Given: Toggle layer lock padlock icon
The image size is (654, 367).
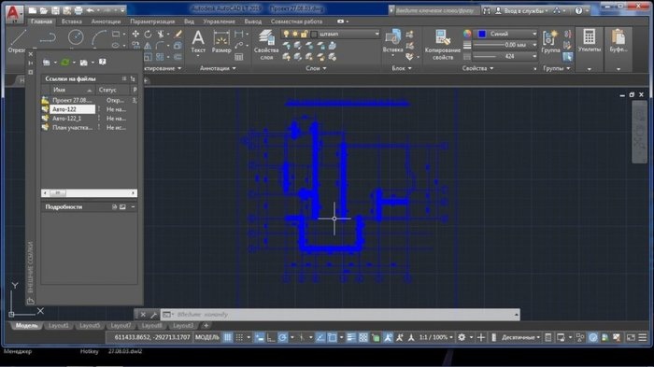Looking at the screenshot, I should (x=304, y=34).
